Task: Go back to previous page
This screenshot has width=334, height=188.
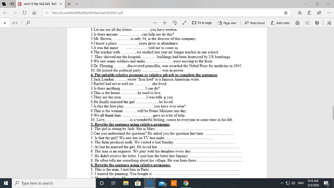Action: click(5, 13)
